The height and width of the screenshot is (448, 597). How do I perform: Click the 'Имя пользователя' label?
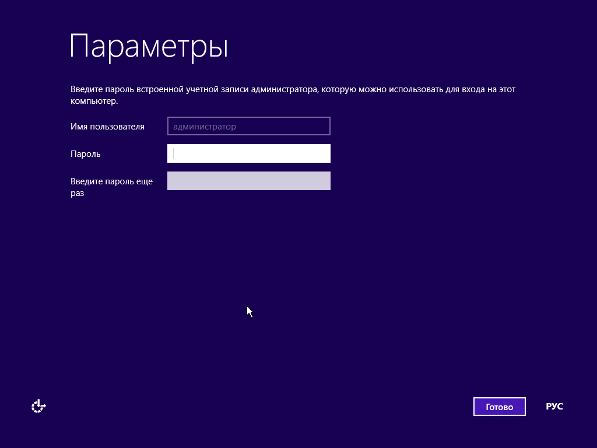click(x=107, y=126)
